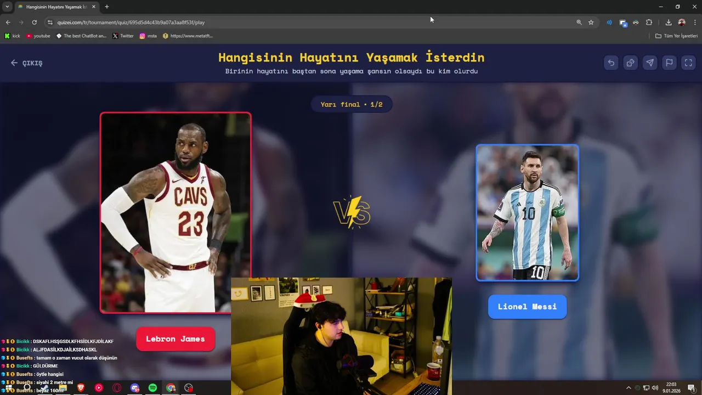This screenshot has width=702, height=395.
Task: Click the Yarı final • 1/2 badge
Action: tap(352, 104)
